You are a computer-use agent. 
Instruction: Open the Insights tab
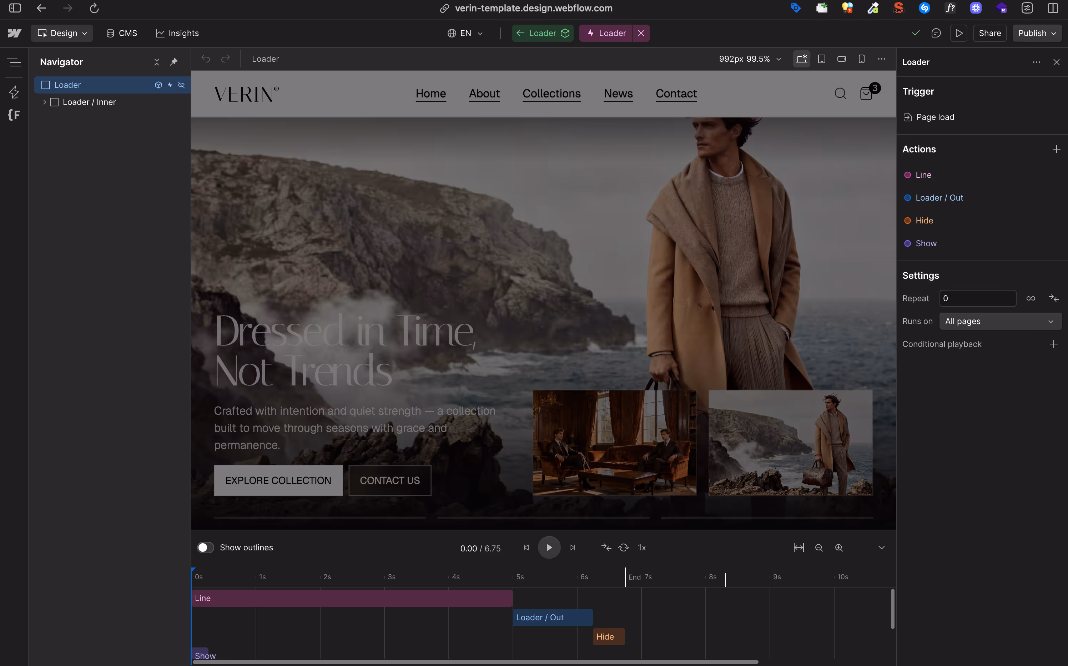(x=177, y=33)
